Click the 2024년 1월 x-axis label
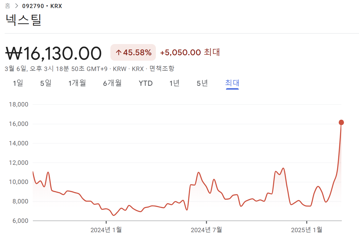This screenshot has width=359, height=241. 106,230
